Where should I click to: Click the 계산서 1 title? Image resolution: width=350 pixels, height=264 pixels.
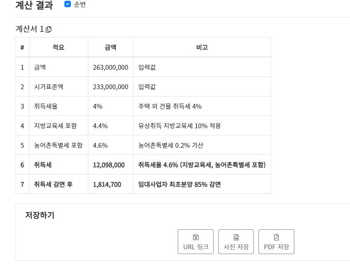click(x=29, y=29)
